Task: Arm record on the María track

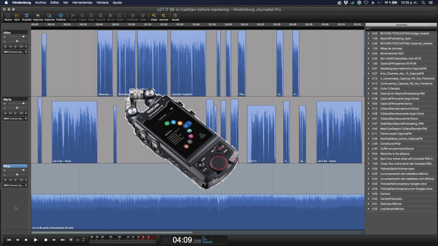Action: 5,113
